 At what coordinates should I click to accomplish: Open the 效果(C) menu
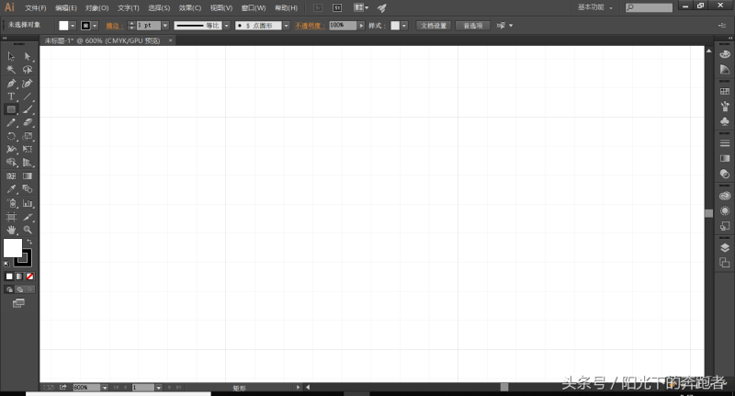coord(190,8)
